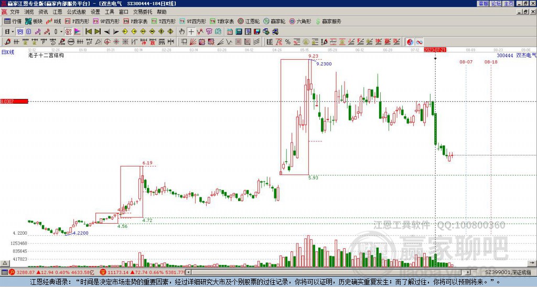Click the 日K线 chart label
This screenshot has width=537, height=287.
pyautogui.click(x=7, y=52)
